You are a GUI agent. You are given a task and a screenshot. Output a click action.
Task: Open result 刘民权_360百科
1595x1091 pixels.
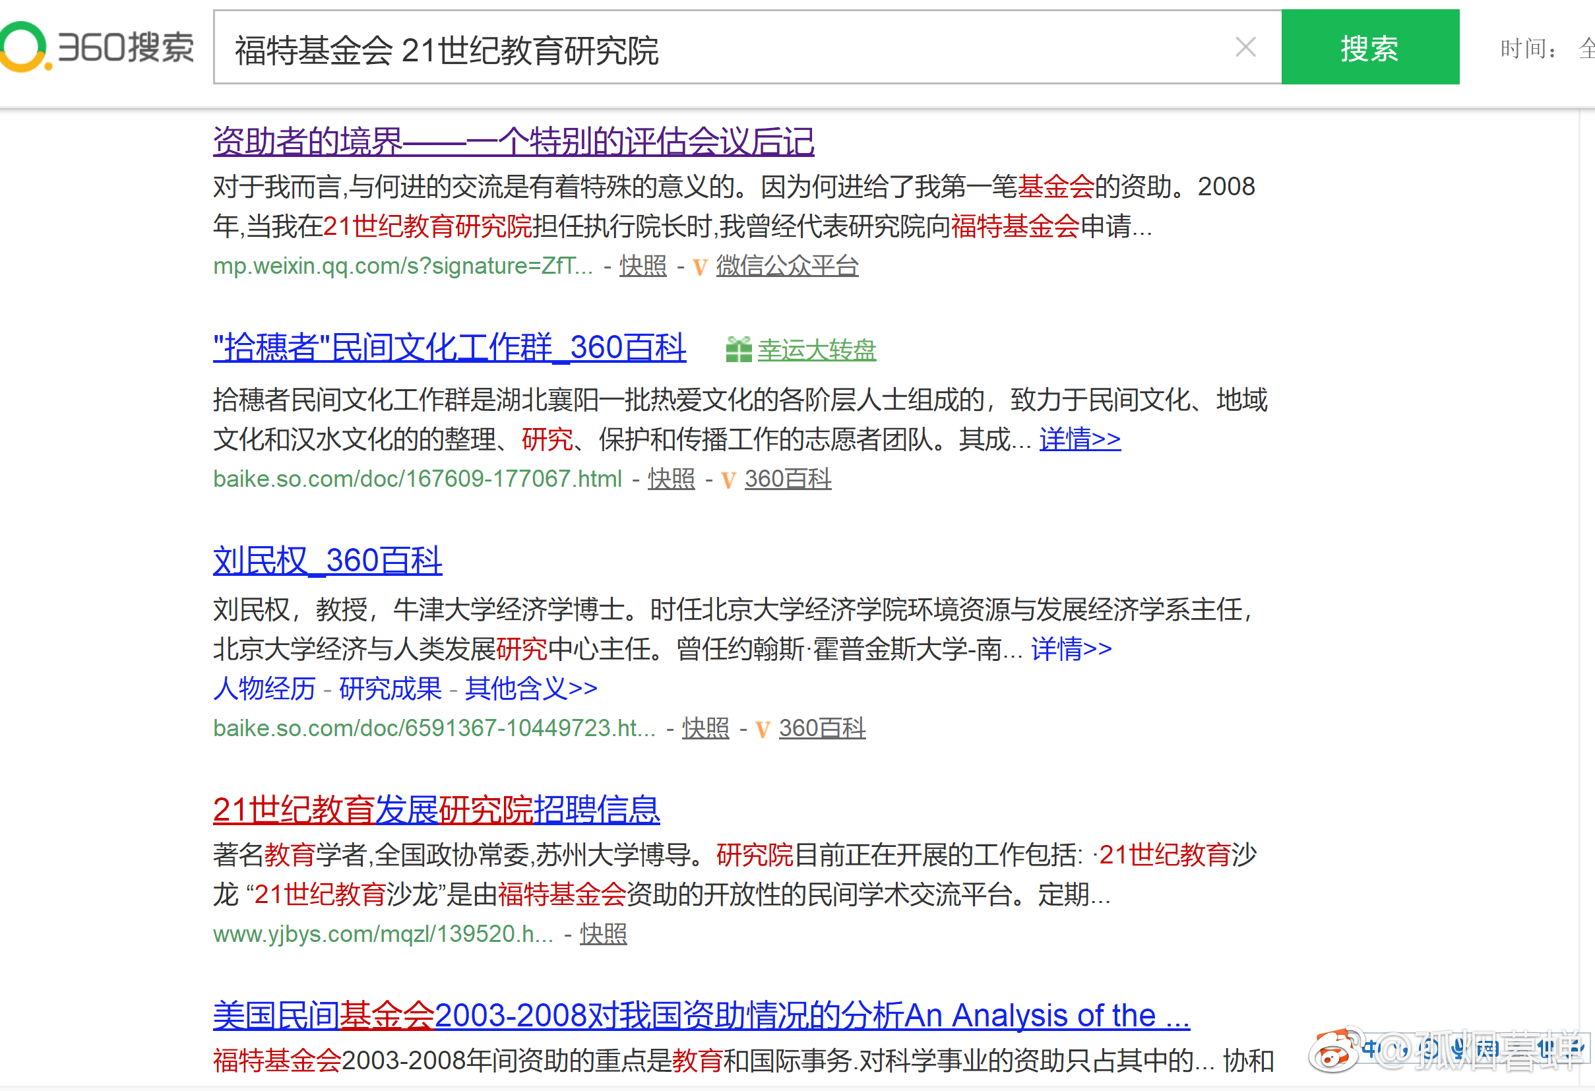tap(327, 561)
